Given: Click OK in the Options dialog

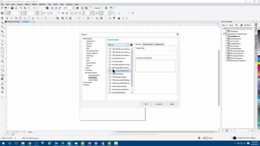Looking at the screenshot, I should pyautogui.click(x=146, y=104).
